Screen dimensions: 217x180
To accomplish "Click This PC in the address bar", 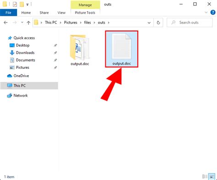I will point(51,22).
